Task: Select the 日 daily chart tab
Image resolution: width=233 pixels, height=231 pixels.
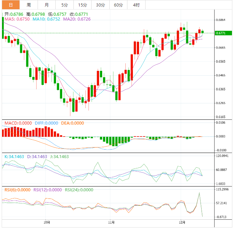Action: click(x=11, y=5)
